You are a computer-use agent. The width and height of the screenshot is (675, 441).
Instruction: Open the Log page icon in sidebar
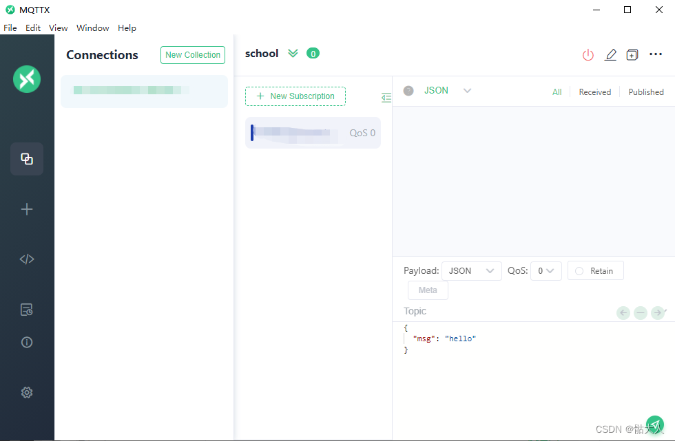pyautogui.click(x=27, y=310)
